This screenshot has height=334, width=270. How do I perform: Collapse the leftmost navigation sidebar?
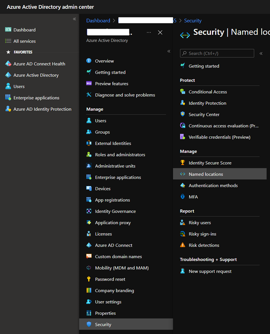74,19
